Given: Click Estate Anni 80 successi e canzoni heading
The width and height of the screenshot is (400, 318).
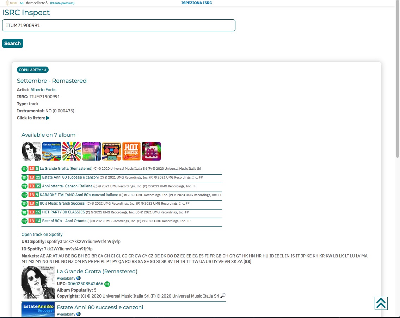Looking at the screenshot, I should pos(100,307).
